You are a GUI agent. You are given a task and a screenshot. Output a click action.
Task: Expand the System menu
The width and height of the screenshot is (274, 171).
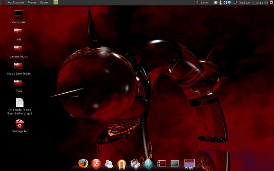pos(45,2)
